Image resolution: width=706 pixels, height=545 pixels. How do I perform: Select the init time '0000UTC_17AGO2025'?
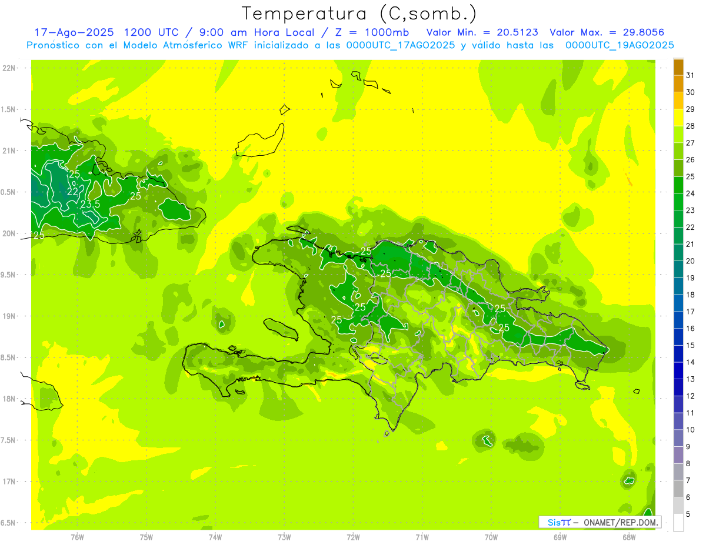tap(401, 45)
